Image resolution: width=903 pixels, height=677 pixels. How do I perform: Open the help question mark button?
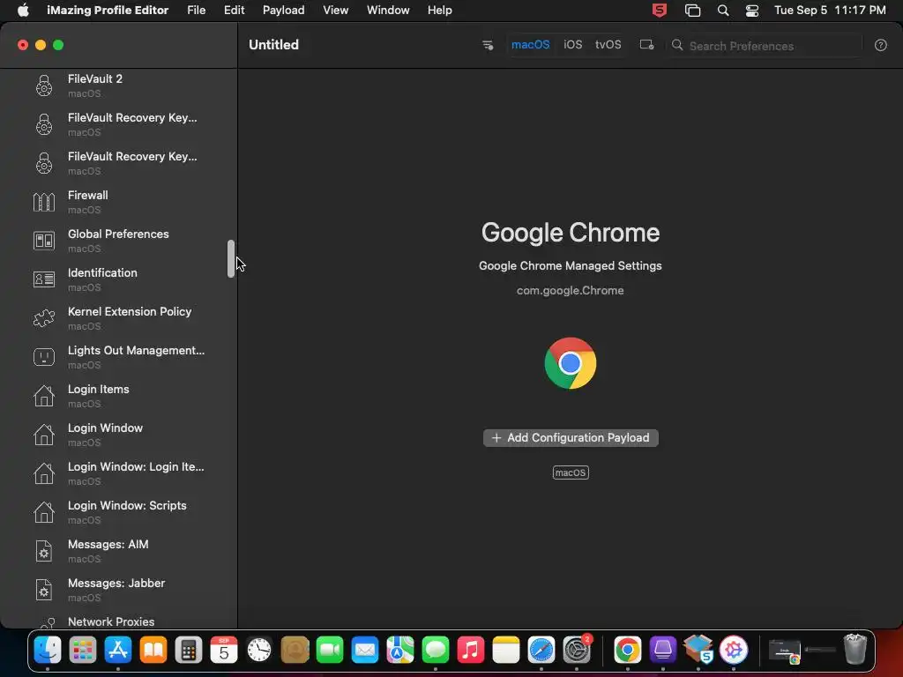[881, 46]
